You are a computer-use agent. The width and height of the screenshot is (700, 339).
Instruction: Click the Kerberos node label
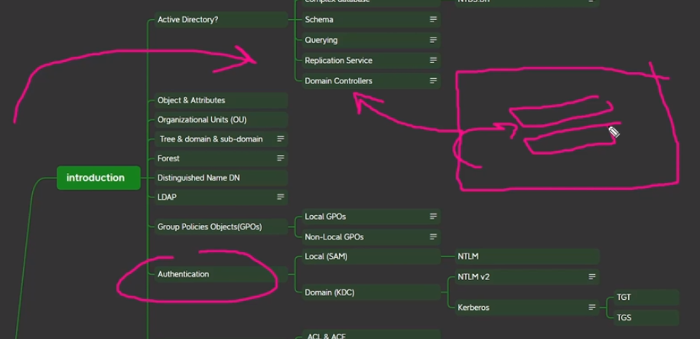coord(474,308)
